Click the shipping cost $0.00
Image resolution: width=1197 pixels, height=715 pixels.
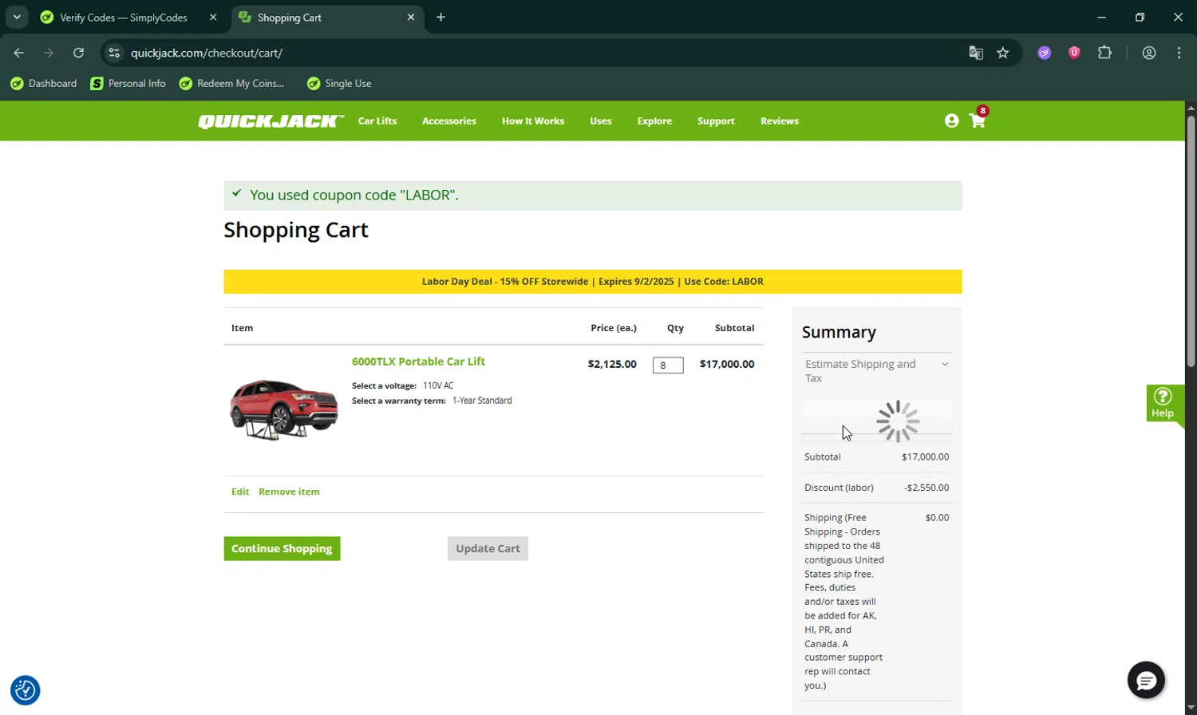tap(937, 518)
